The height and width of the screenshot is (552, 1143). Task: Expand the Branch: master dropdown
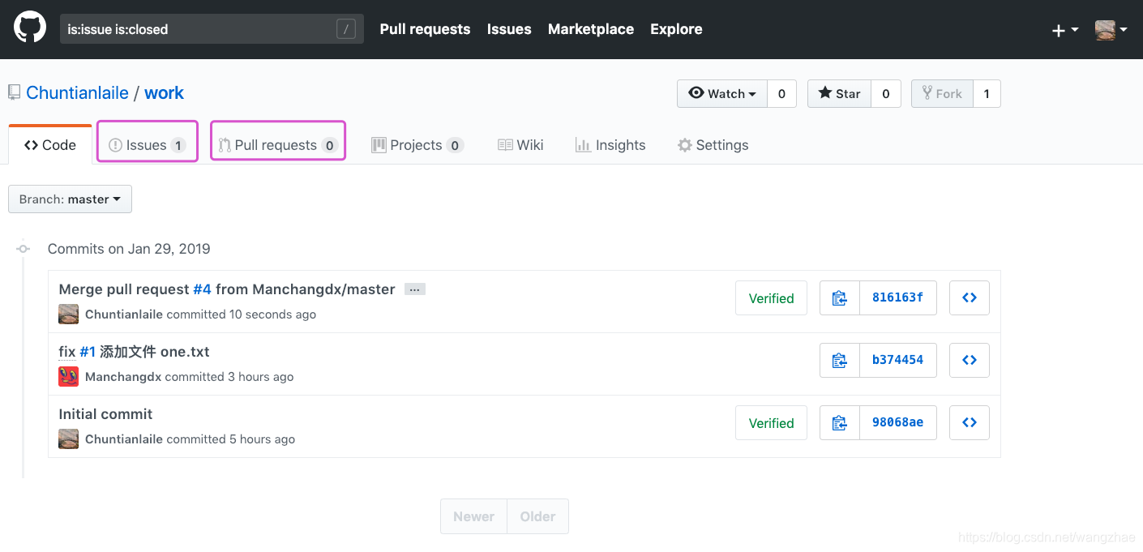coord(70,199)
